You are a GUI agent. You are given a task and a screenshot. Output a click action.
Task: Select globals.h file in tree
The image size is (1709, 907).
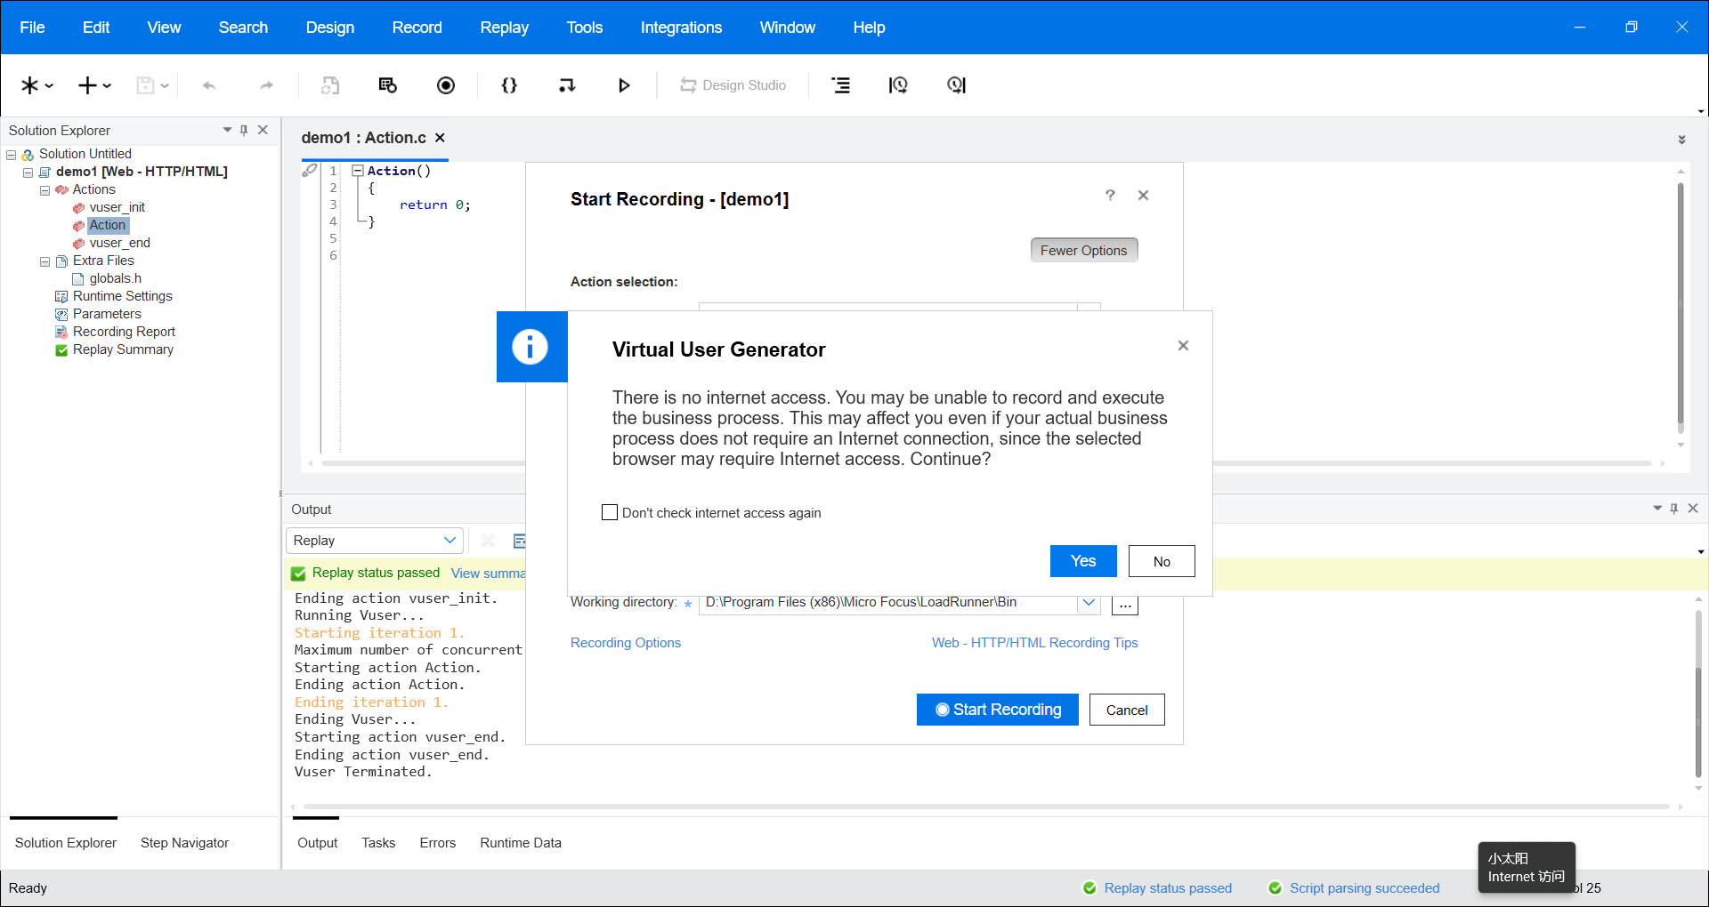click(x=115, y=278)
